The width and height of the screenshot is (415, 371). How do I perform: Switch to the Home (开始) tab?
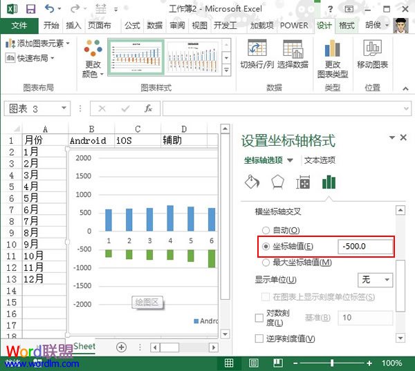coord(51,26)
